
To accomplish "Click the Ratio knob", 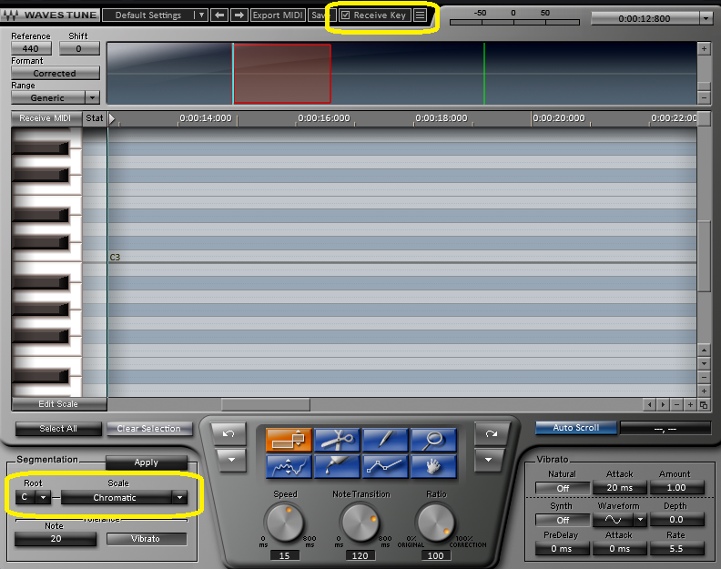I will 436,522.
